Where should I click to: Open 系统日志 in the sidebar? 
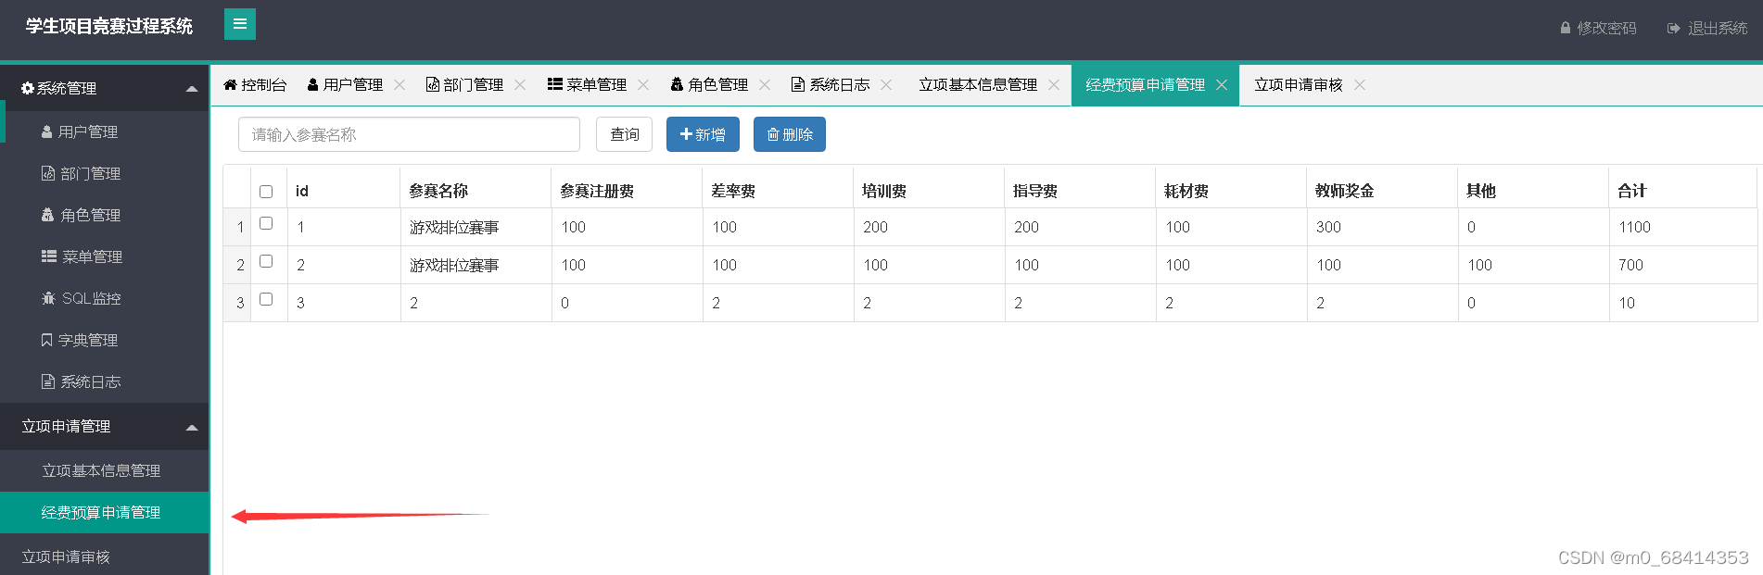pyautogui.click(x=105, y=382)
